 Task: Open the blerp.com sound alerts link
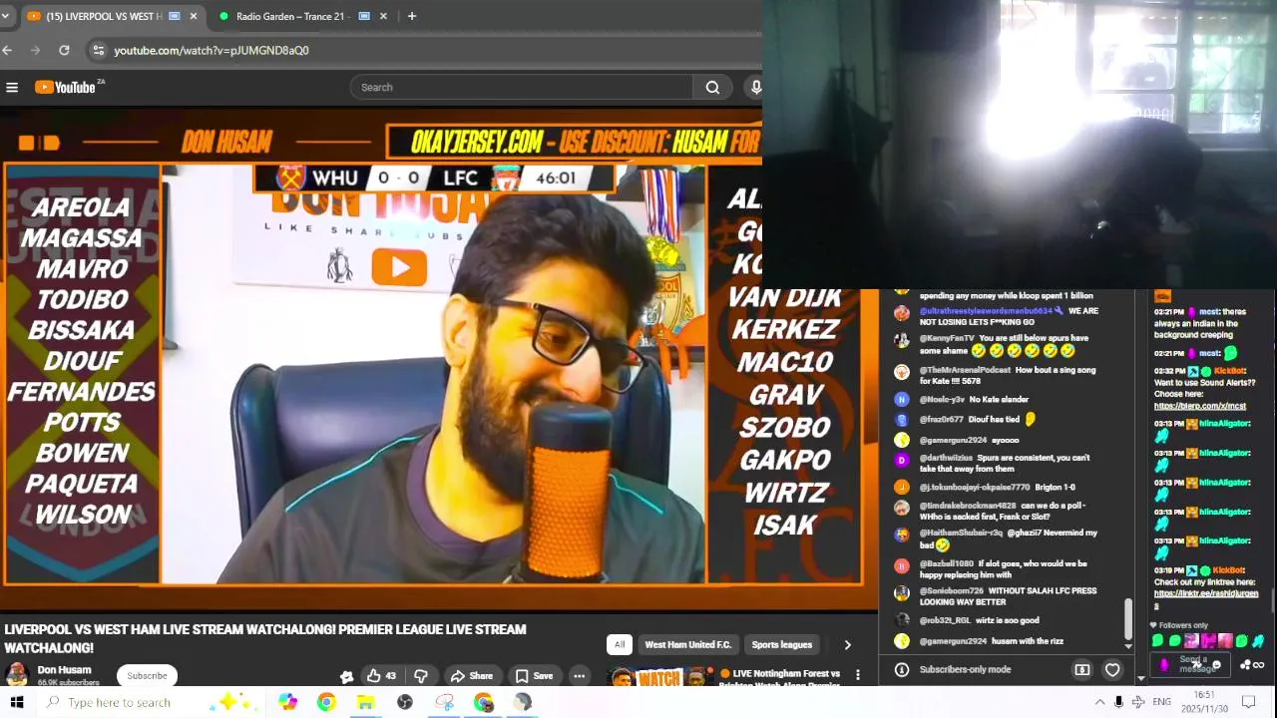click(x=1200, y=406)
